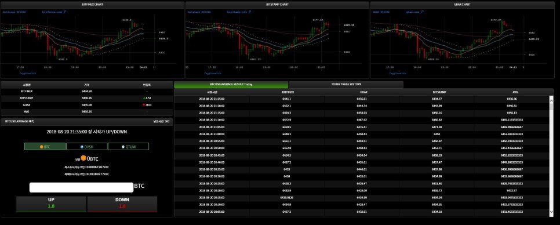The image size is (560, 225).
Task: Select the BTC coin button
Action: coord(45,147)
